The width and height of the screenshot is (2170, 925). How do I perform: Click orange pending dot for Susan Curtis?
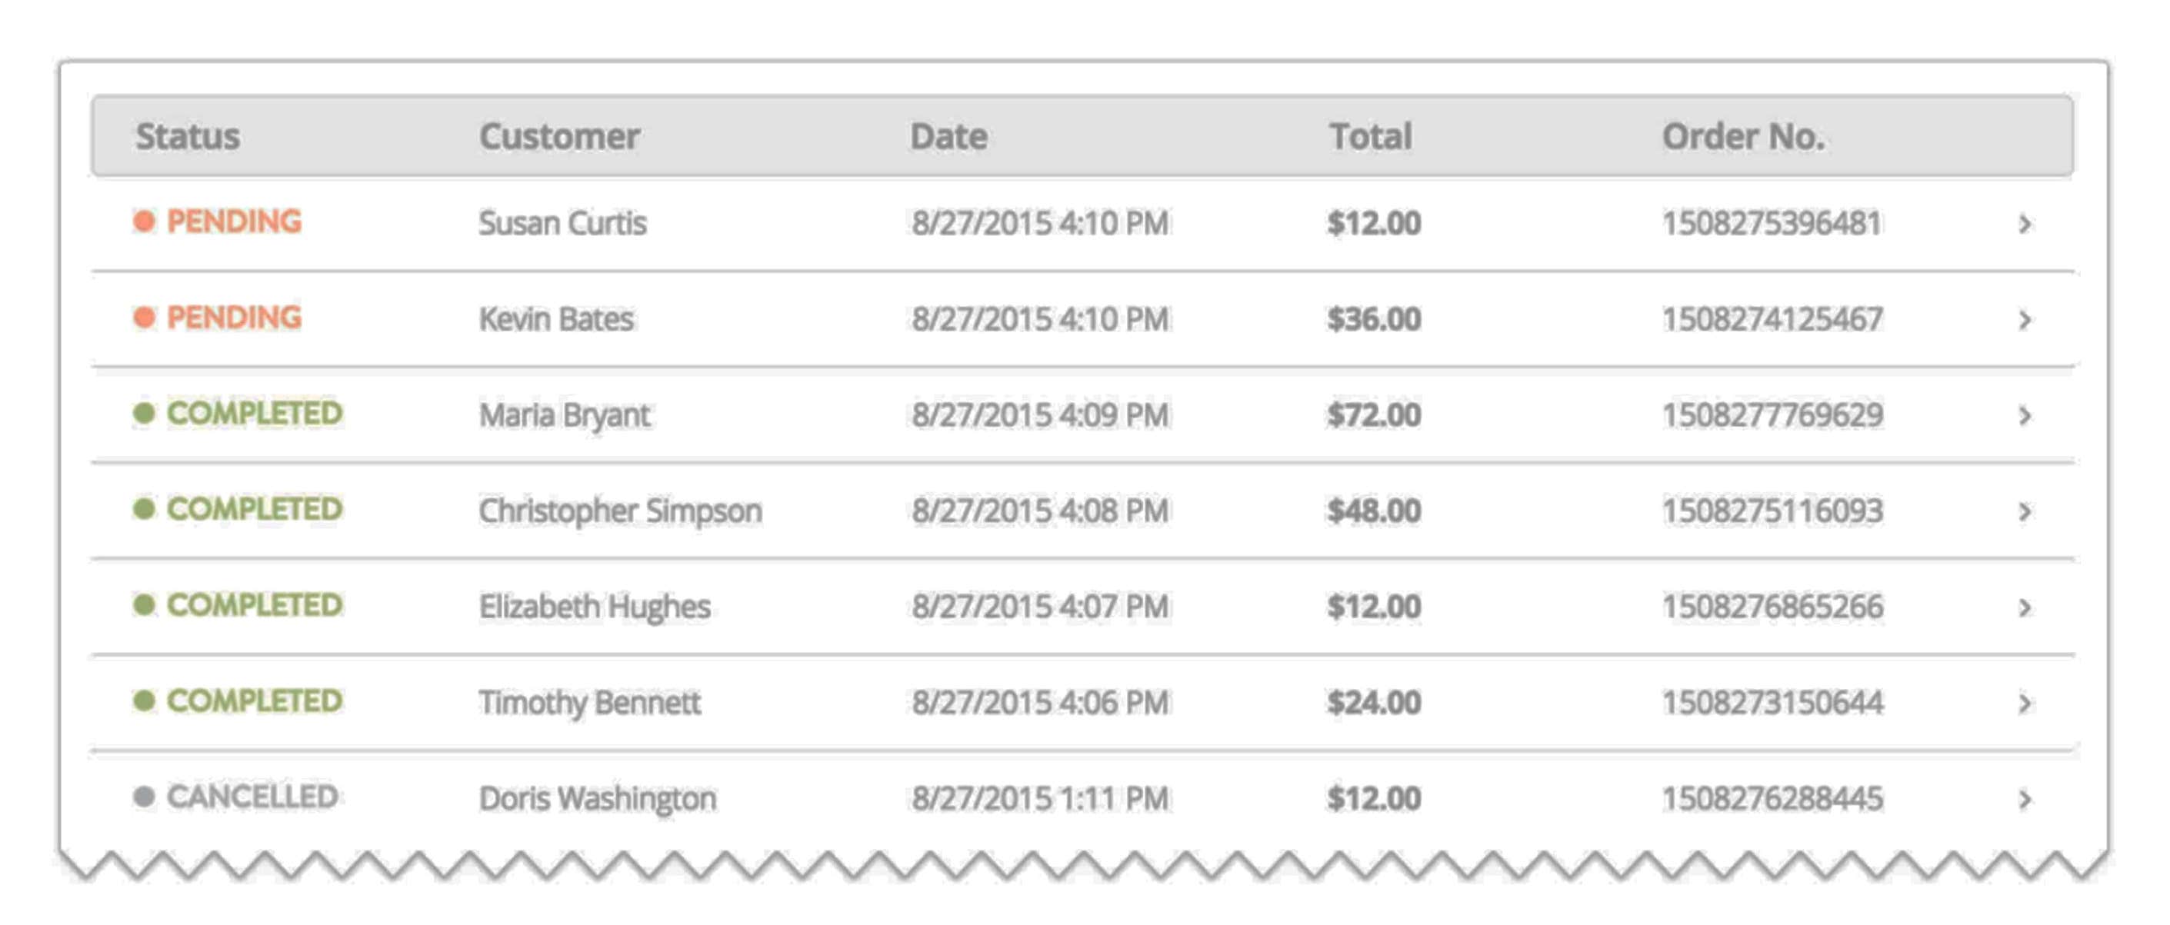tap(144, 221)
